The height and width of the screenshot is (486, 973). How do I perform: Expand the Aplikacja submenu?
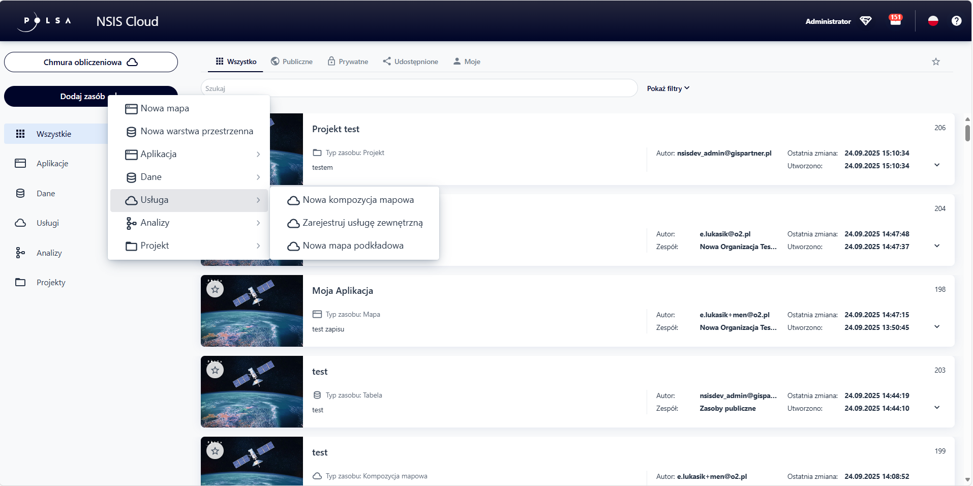pos(193,154)
